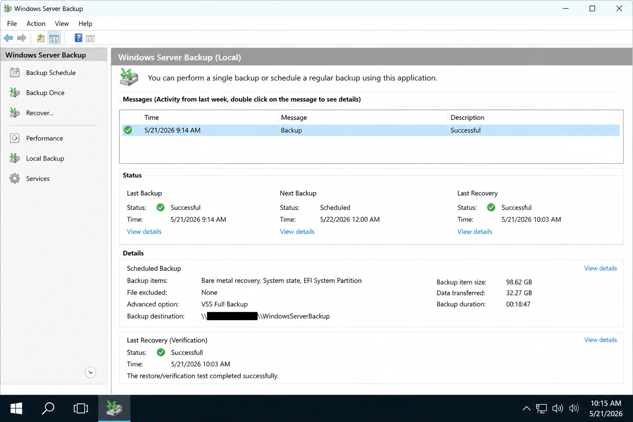Click the Description column header

pyautogui.click(x=534, y=117)
